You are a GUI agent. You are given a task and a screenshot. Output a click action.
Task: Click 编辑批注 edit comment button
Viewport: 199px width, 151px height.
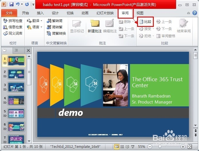coord(110,26)
